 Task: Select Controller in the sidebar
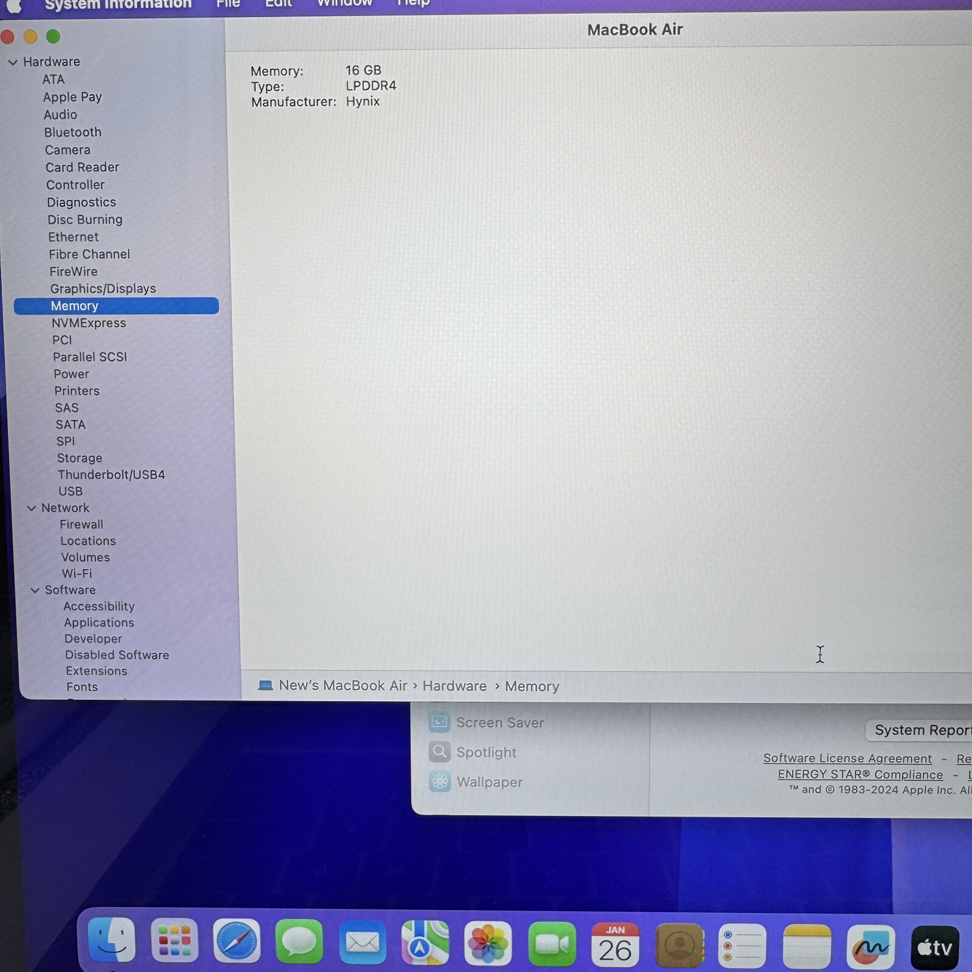75,185
